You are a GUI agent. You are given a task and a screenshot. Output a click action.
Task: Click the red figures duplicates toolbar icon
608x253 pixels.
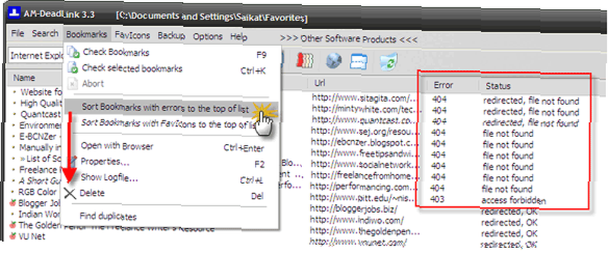tap(305, 61)
